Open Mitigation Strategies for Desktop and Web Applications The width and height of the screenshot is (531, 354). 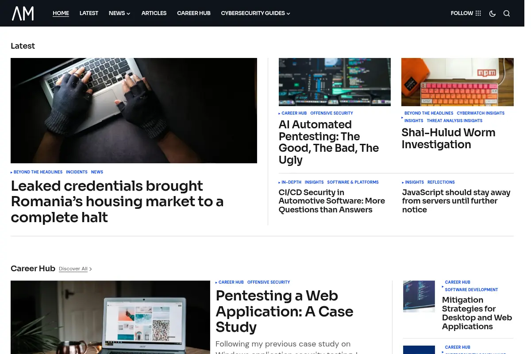point(477,313)
